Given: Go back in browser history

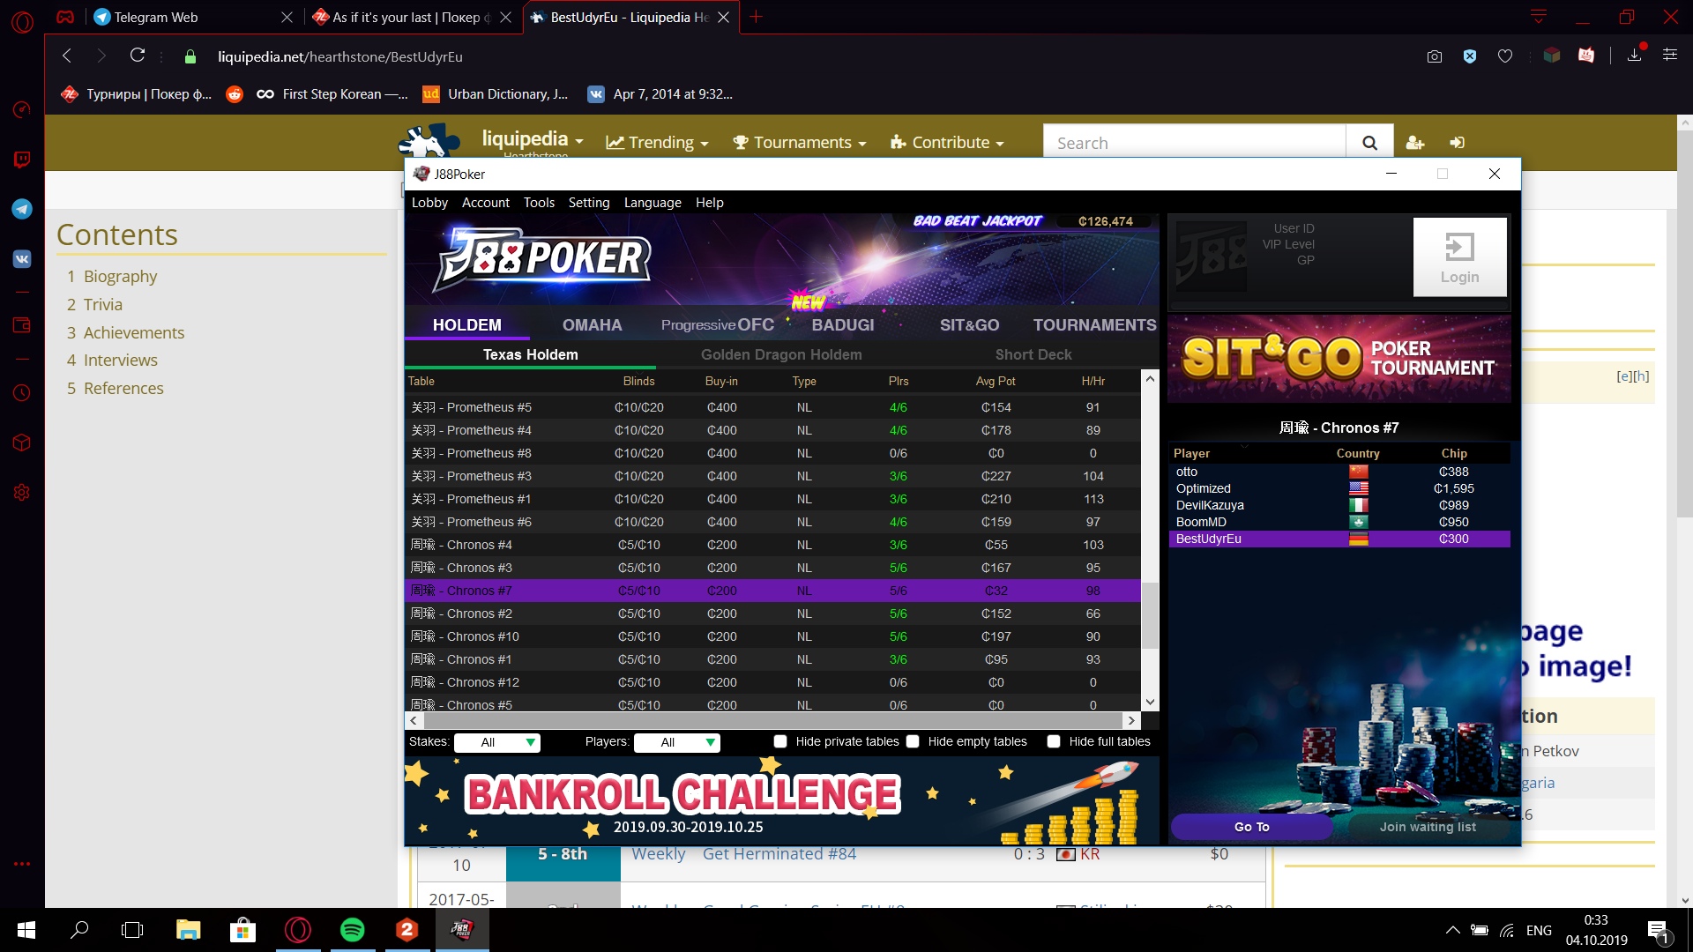Looking at the screenshot, I should 67,56.
